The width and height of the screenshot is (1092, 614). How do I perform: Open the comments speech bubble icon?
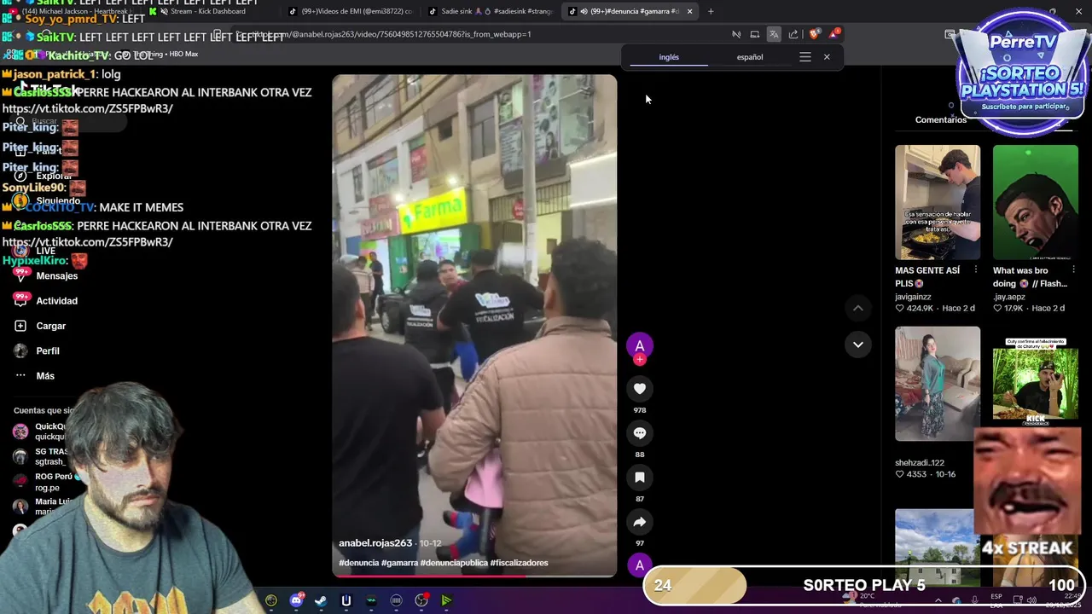click(x=640, y=433)
